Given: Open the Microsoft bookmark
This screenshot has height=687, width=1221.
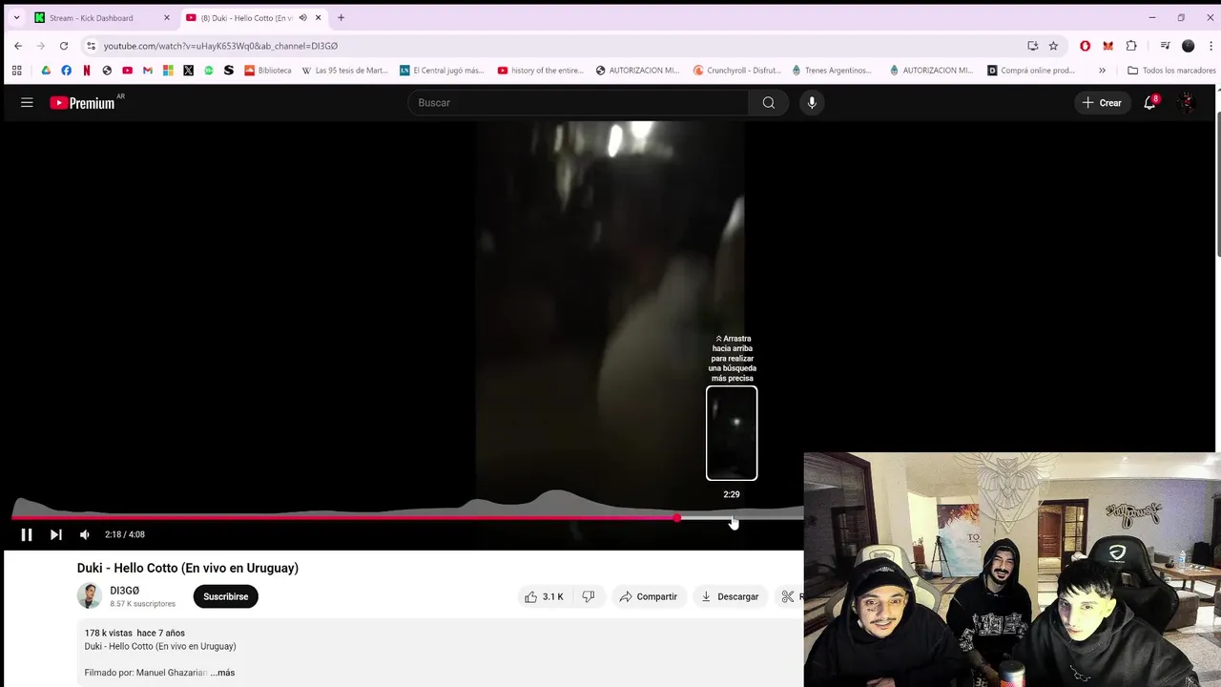Looking at the screenshot, I should point(168,70).
